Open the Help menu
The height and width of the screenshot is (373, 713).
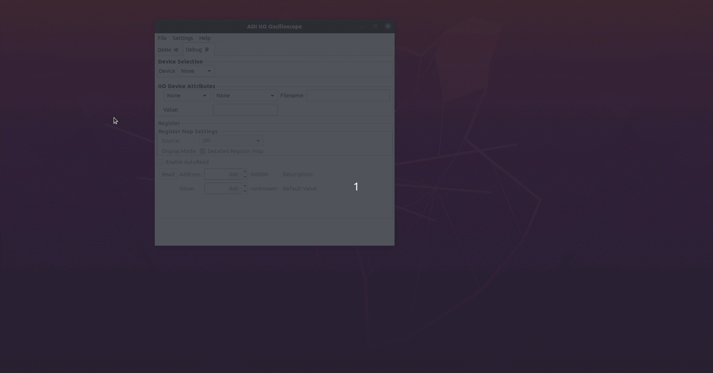pyautogui.click(x=205, y=38)
